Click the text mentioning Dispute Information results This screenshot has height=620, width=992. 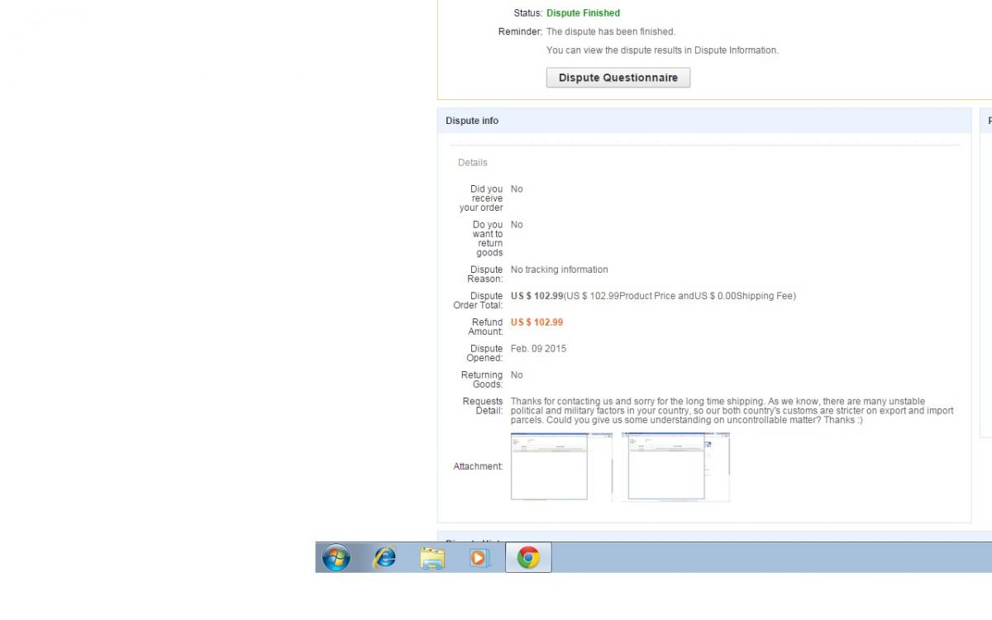click(662, 50)
